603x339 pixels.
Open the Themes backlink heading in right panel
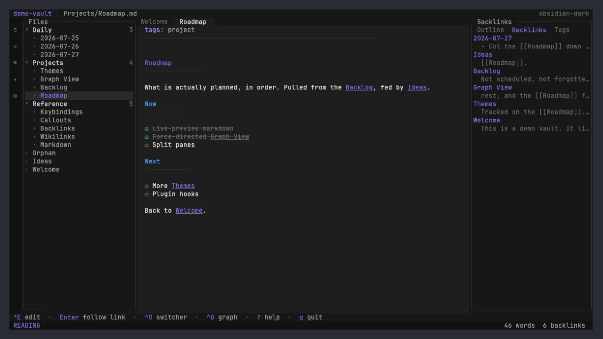coord(485,104)
